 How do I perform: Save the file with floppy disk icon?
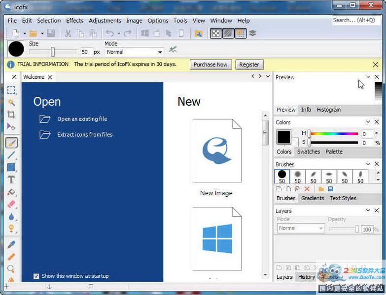[x=51, y=33]
